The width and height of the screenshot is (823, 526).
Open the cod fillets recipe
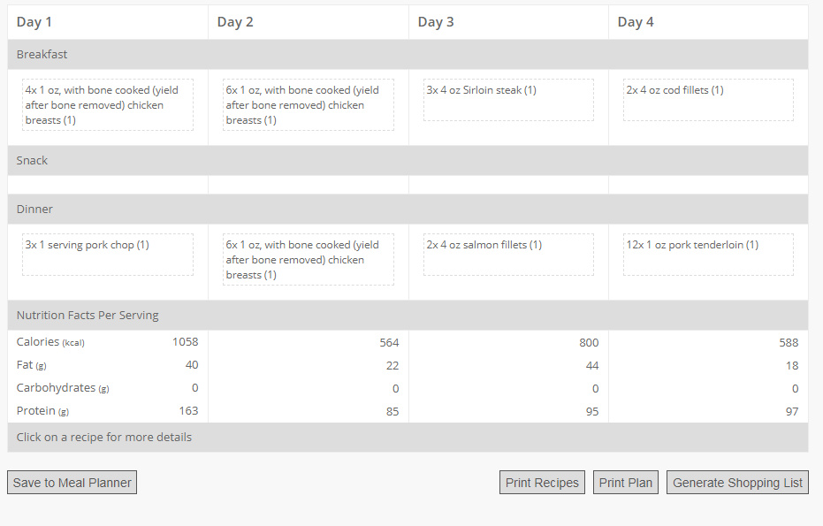click(x=708, y=100)
